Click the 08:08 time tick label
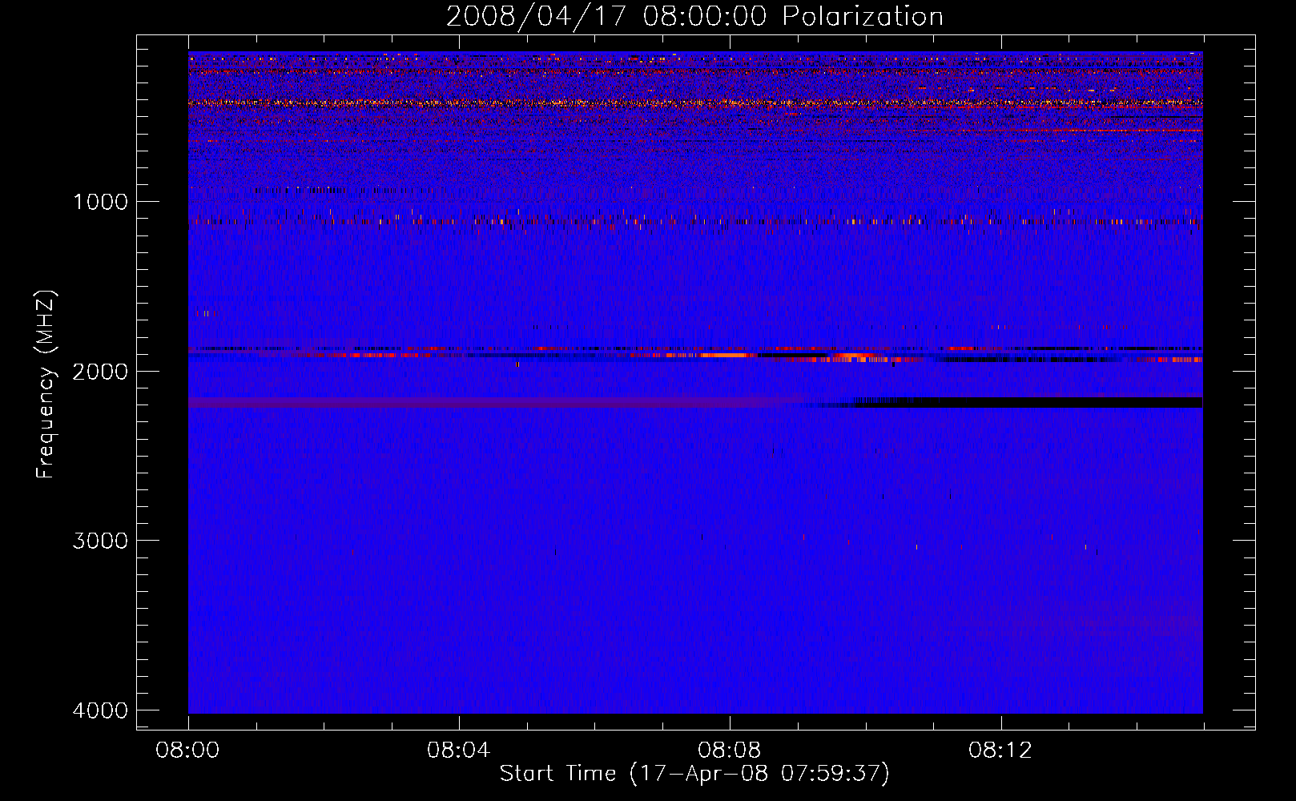Viewport: 1296px width, 801px height. 730,751
